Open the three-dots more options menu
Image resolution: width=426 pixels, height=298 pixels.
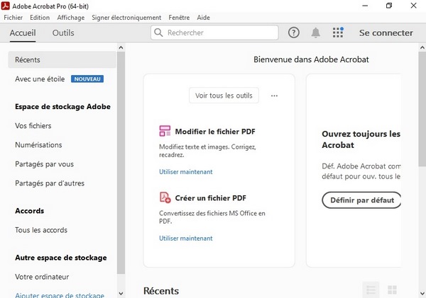coord(274,96)
